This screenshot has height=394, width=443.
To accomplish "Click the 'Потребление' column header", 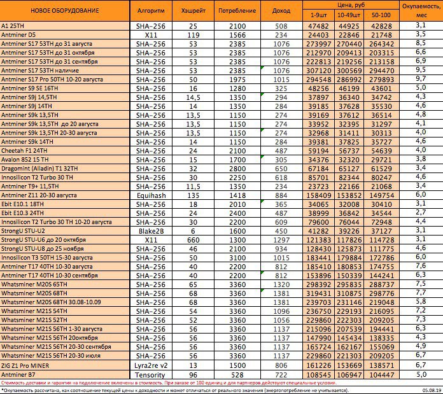I will (x=237, y=11).
